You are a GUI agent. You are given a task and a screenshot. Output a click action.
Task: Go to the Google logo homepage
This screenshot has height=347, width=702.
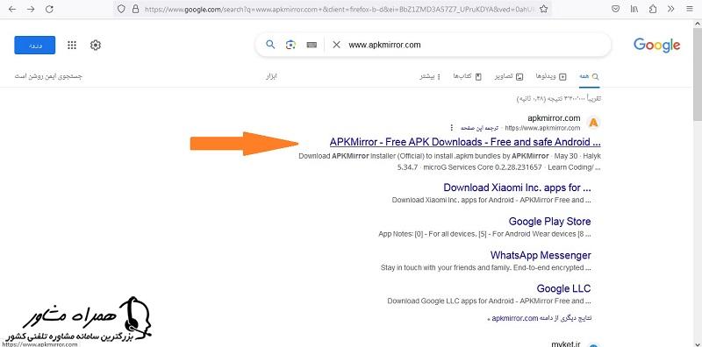pos(656,45)
